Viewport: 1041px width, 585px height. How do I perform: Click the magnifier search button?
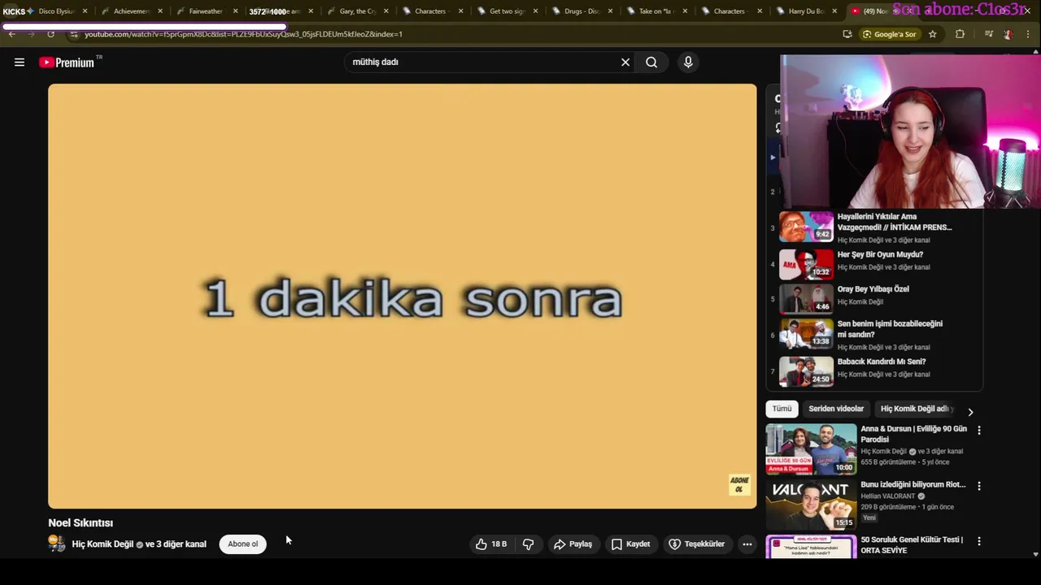pyautogui.click(x=651, y=62)
